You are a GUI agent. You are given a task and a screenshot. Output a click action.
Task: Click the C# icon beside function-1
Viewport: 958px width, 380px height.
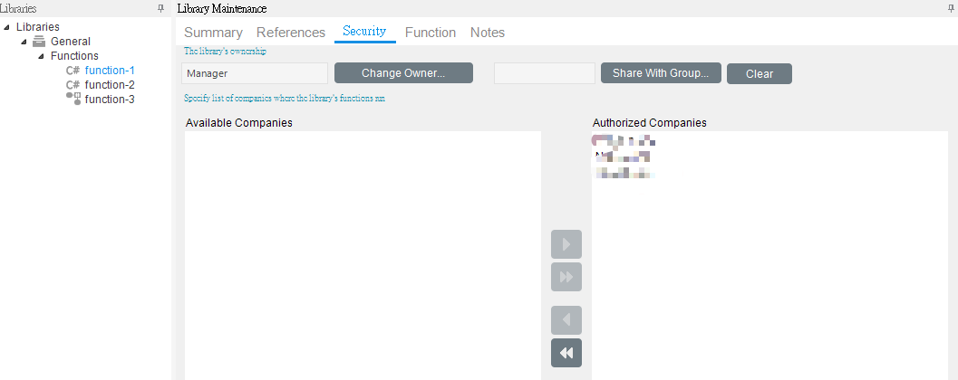(73, 71)
